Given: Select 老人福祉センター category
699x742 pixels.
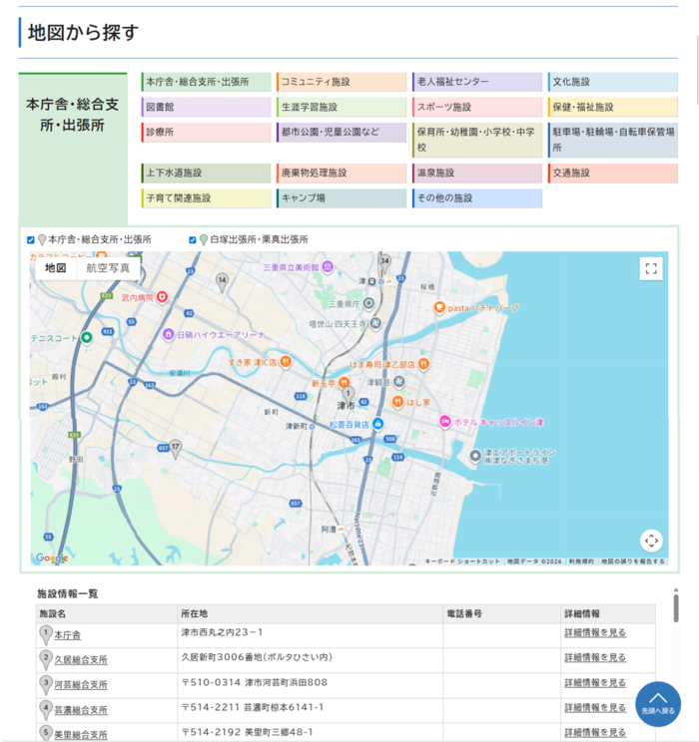Looking at the screenshot, I should [x=477, y=82].
